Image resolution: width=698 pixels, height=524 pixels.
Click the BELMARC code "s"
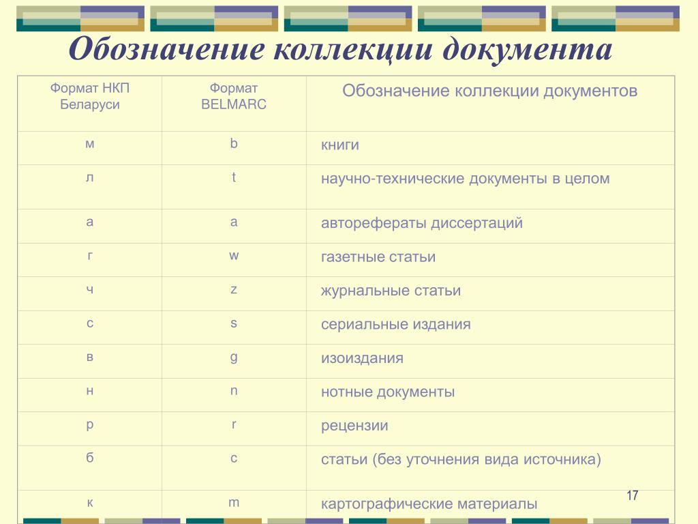coord(234,323)
